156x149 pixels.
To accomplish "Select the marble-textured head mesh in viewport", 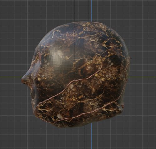I will [x=76, y=75].
